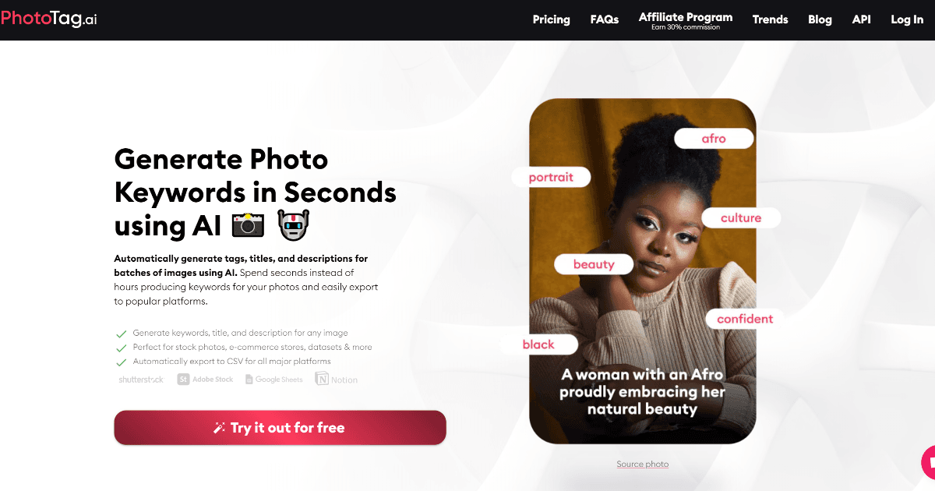The image size is (935, 491).
Task: Click checkmark beside Generate keywords, title, description
Action: pos(122,334)
